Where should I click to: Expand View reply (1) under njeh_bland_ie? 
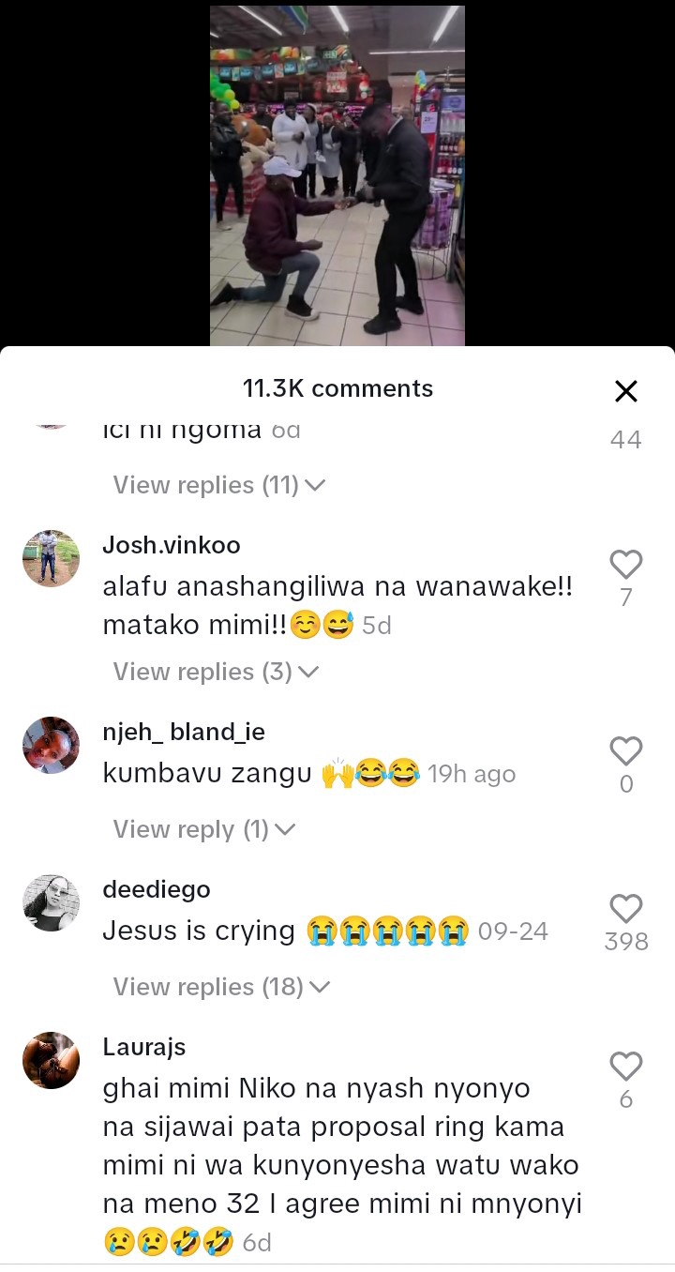pos(203,829)
